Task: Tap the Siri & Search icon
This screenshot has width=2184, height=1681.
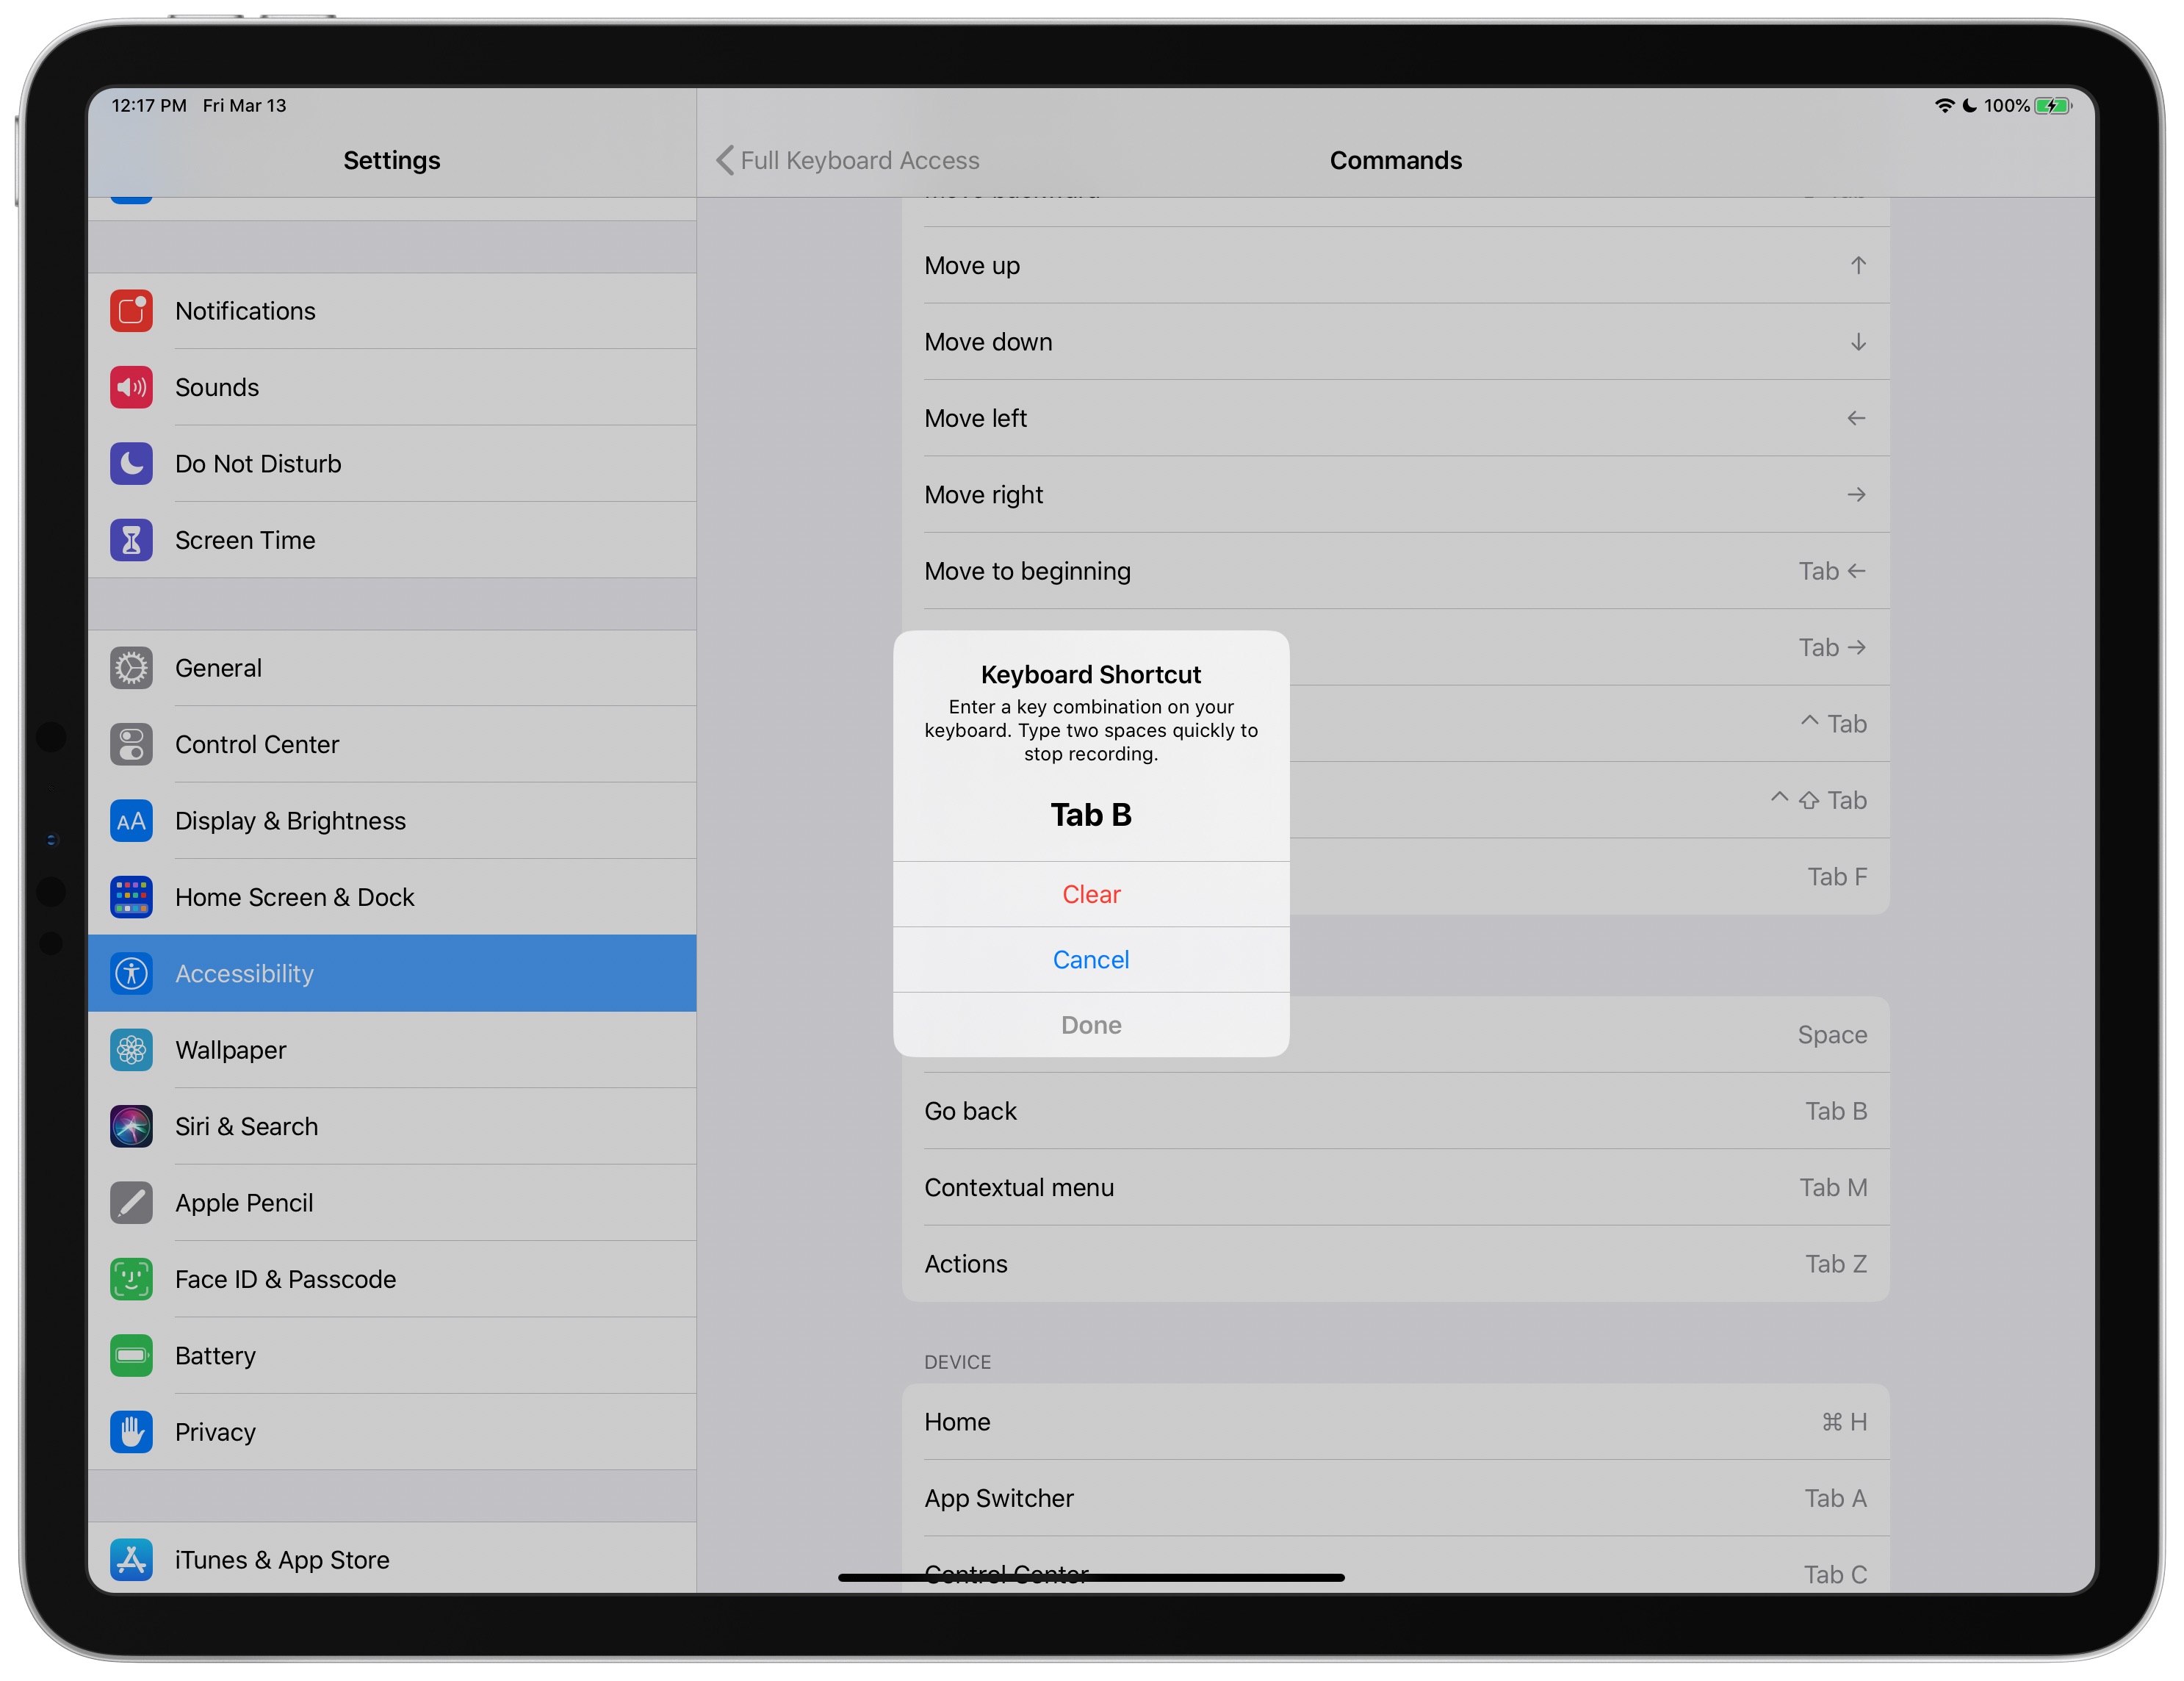Action: [x=131, y=1127]
